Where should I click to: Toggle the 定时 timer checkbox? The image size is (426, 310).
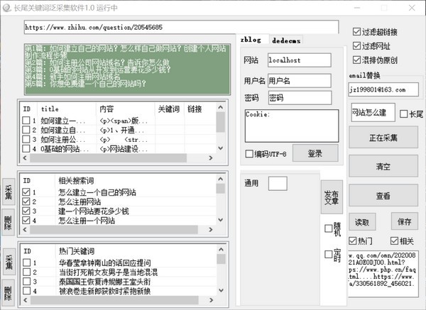click(x=328, y=254)
